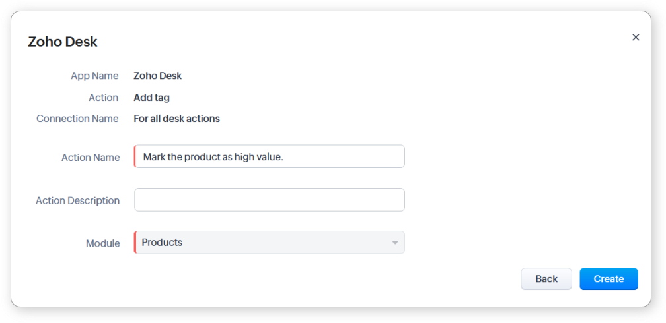Click the red required marker on Module
The image size is (666, 323).
[x=135, y=243]
